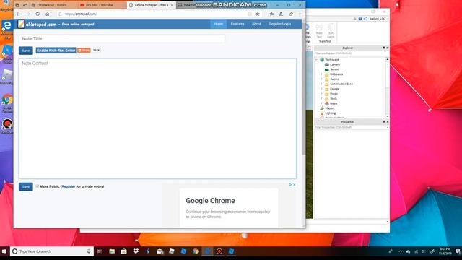Collapse the Workspace node in Explorer

317,59
